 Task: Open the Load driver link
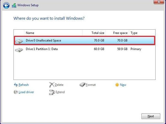pos(26,92)
